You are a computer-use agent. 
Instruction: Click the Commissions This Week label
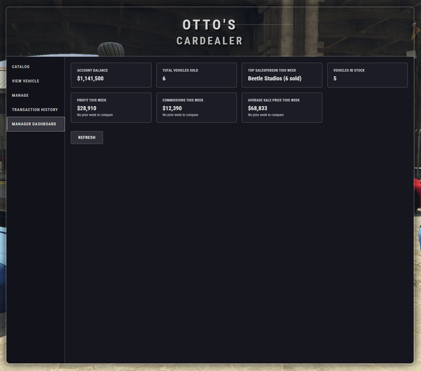(183, 100)
